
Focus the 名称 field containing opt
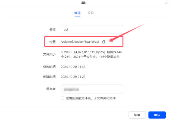pyautogui.click(x=92, y=30)
